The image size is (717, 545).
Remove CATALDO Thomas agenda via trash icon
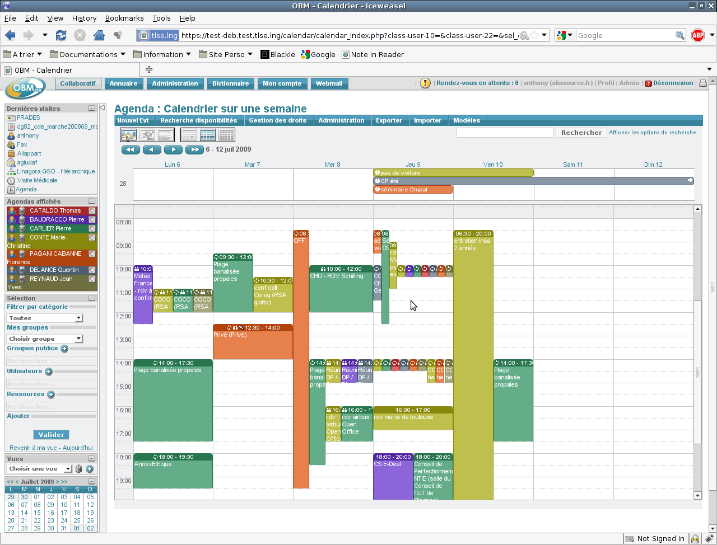(x=22, y=211)
